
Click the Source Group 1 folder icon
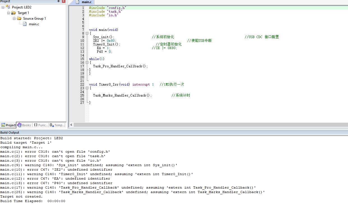click(x=19, y=19)
